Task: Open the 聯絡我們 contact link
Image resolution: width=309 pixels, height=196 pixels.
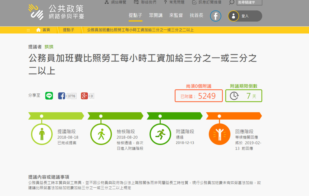Action: (145, 2)
